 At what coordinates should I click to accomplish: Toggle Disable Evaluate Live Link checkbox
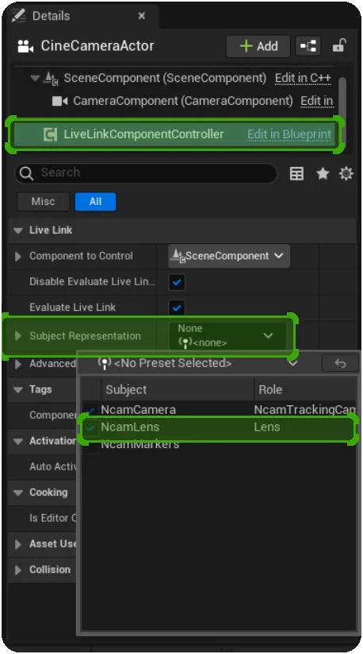coord(177,282)
